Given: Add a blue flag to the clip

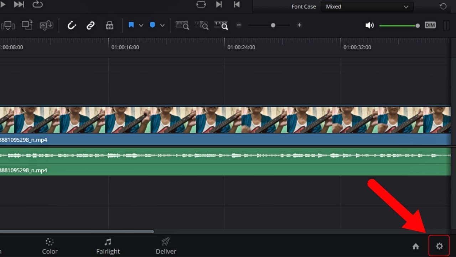Looking at the screenshot, I should click(131, 25).
